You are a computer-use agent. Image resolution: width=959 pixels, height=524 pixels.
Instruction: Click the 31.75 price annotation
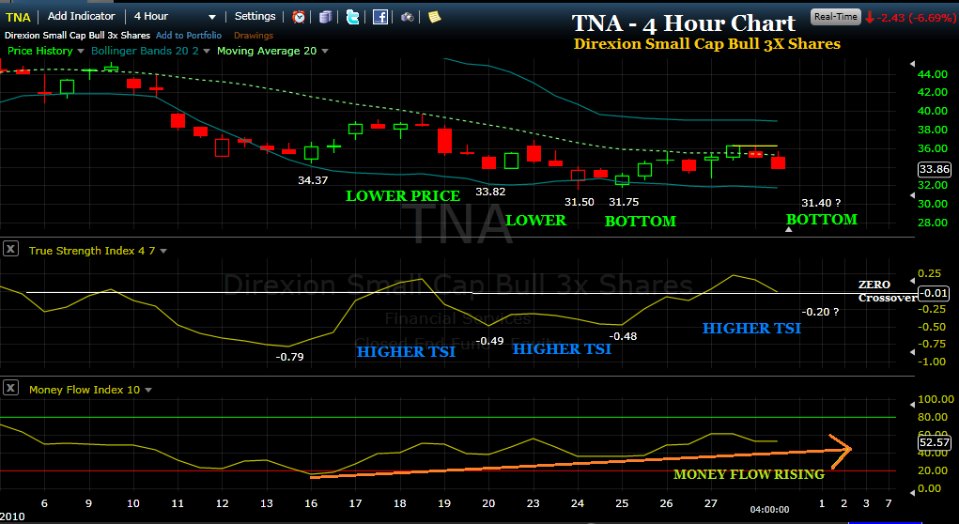tap(624, 202)
